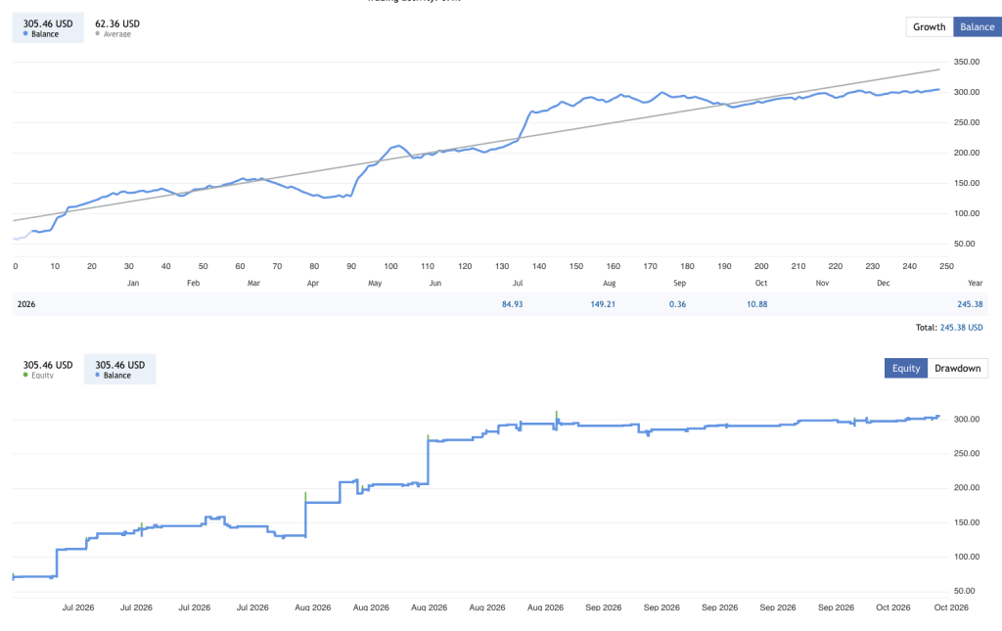Click the yearly total 245.38 in the 2026 row
Image resolution: width=1002 pixels, height=631 pixels.
970,304
